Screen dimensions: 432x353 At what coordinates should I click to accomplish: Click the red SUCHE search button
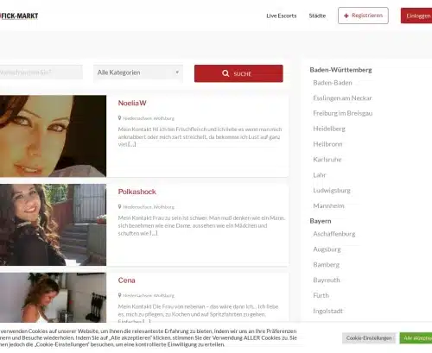click(238, 73)
